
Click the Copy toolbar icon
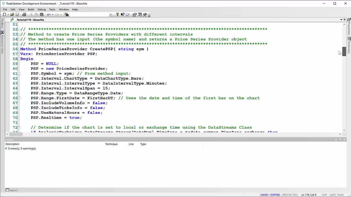pos(36,15)
